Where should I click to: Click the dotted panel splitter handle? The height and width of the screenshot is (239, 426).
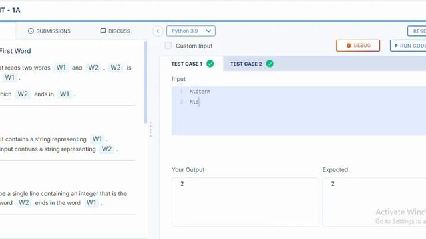pos(150,129)
